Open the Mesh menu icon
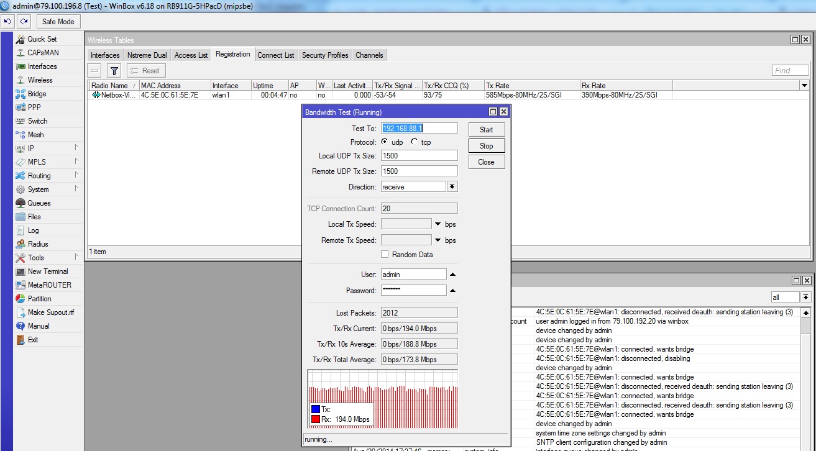Viewport: 816px width, 451px height. coord(21,135)
